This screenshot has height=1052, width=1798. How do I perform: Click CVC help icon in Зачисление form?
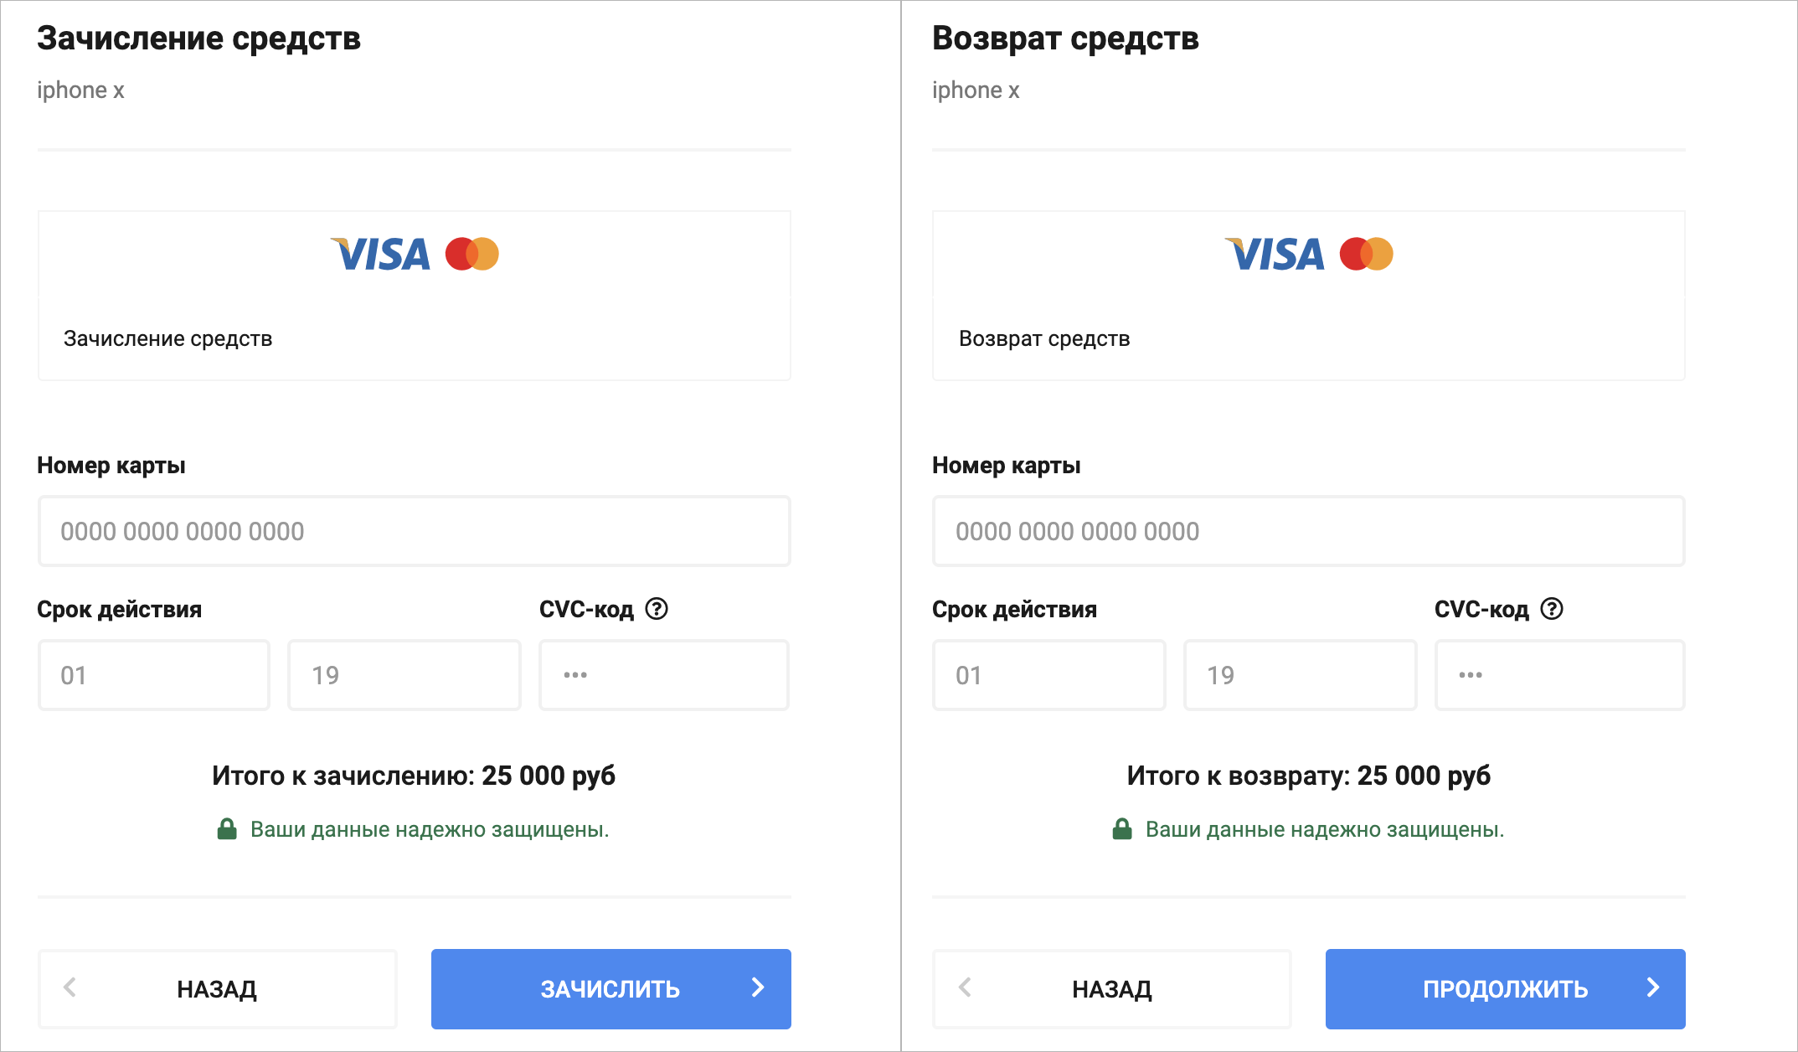[657, 609]
